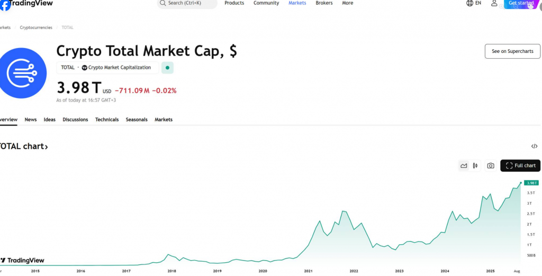Switch to area chart view

pyautogui.click(x=464, y=165)
